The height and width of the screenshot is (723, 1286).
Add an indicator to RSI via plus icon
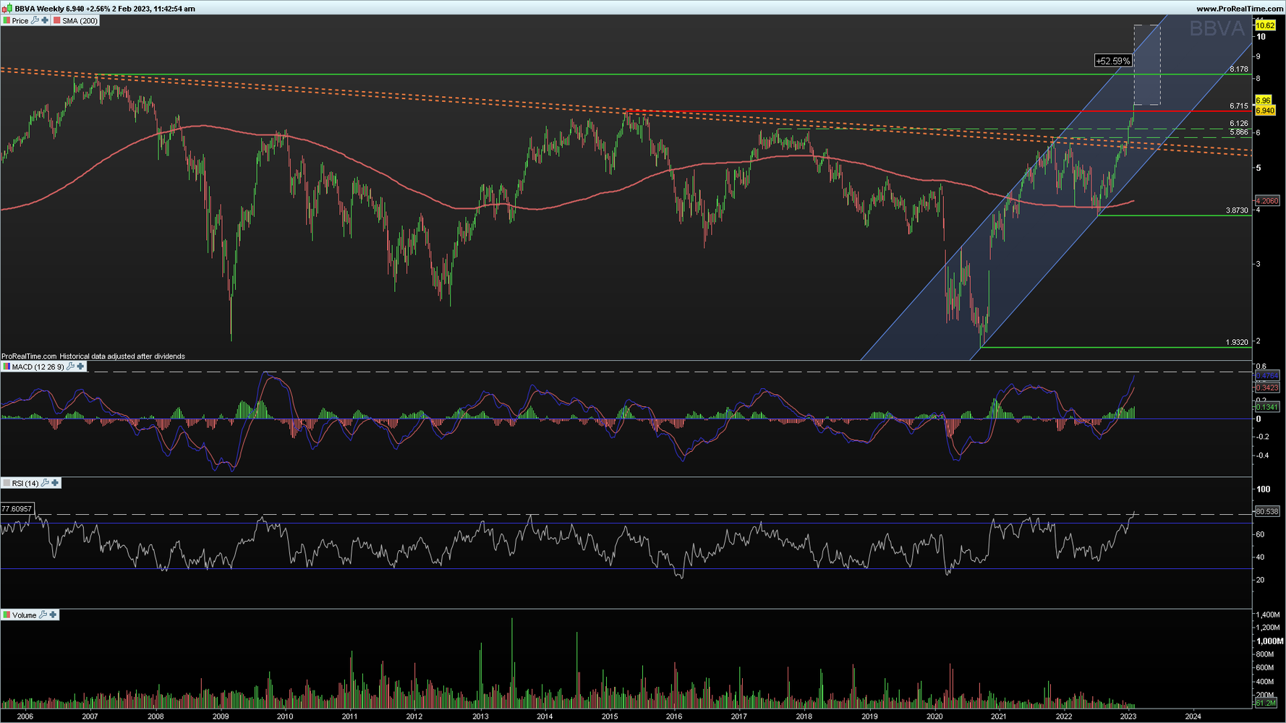pyautogui.click(x=55, y=482)
